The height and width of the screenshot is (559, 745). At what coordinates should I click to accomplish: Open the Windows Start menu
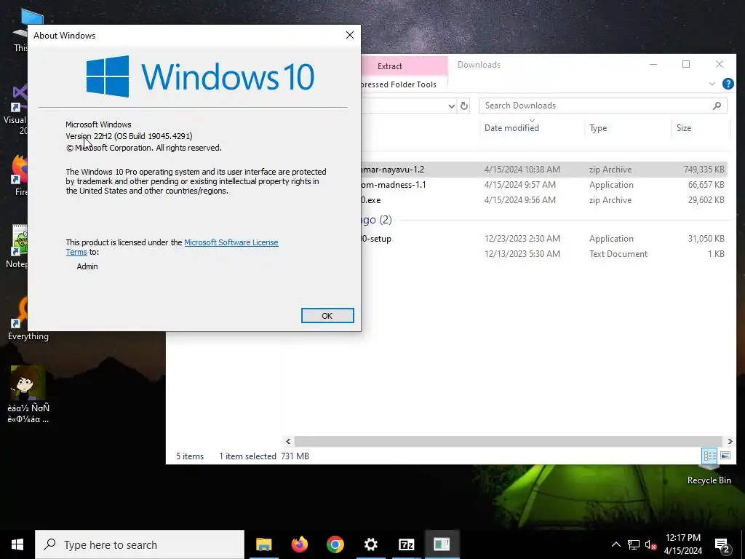[17, 544]
